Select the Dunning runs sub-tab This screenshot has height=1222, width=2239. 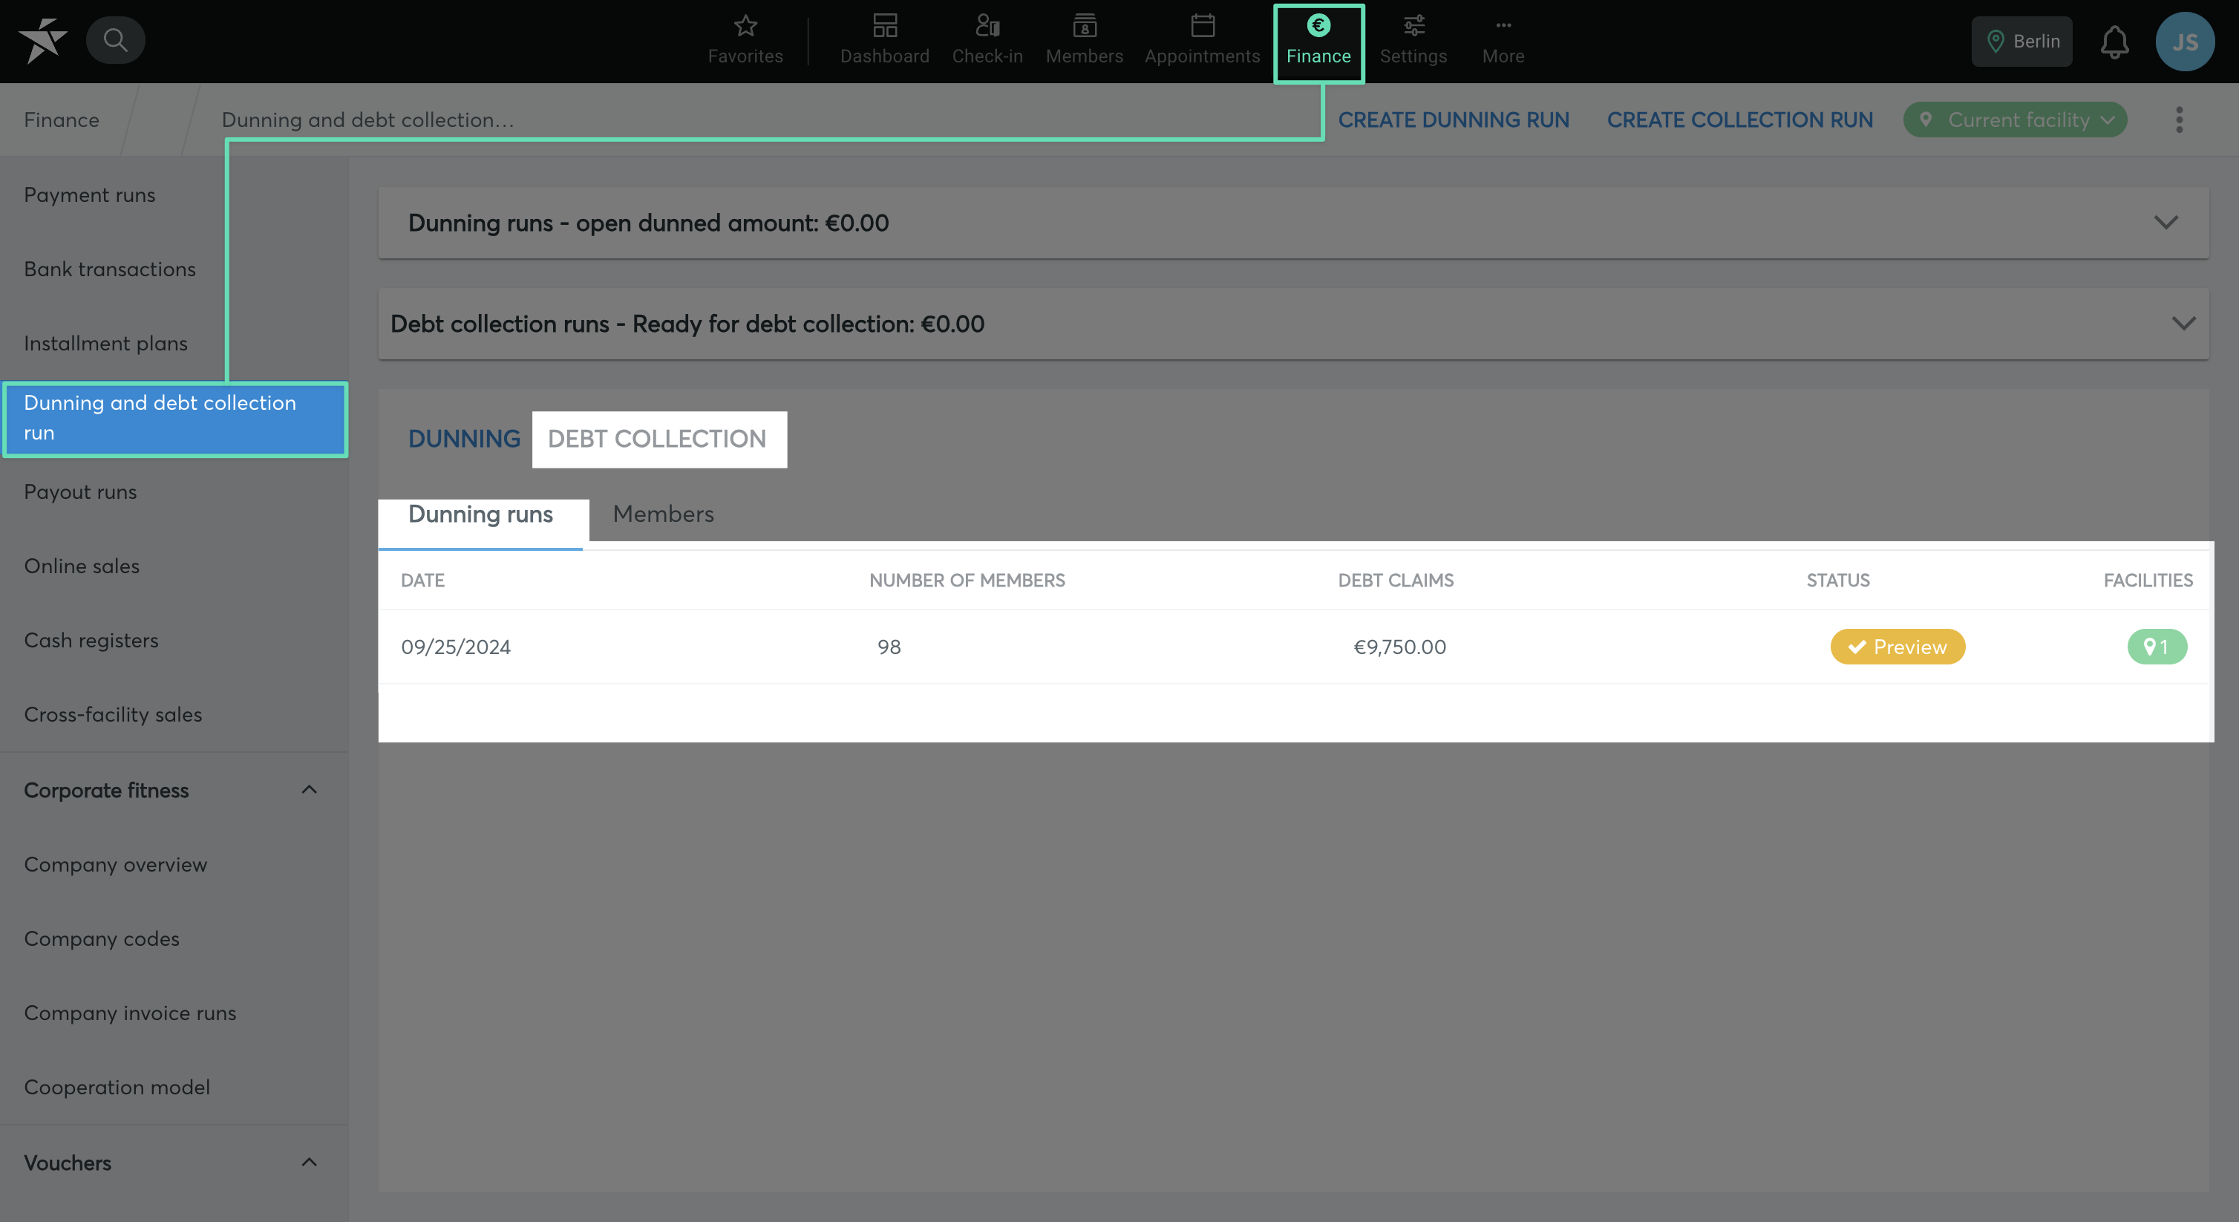click(480, 514)
